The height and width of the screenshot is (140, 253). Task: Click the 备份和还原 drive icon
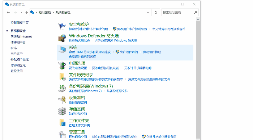(62, 88)
